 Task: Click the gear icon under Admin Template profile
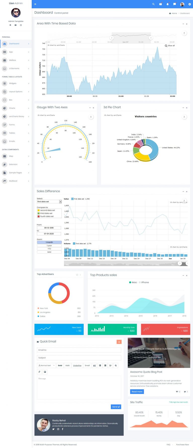(10, 25)
